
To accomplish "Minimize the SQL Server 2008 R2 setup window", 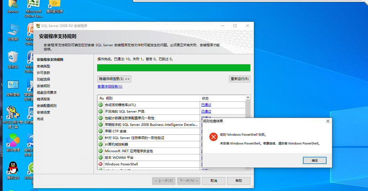I will [x=223, y=26].
